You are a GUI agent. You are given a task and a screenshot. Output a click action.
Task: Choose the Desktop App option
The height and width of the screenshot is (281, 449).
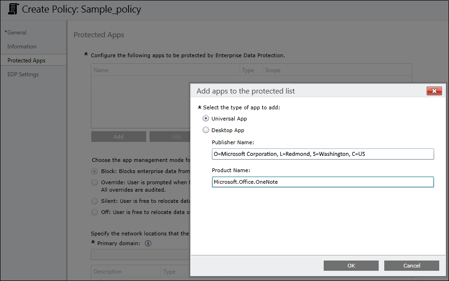[206, 130]
